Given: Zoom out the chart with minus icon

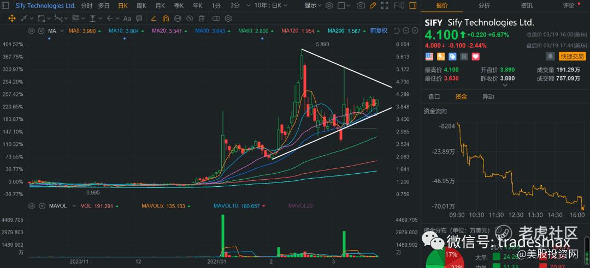Looking at the screenshot, I should pos(405,31).
